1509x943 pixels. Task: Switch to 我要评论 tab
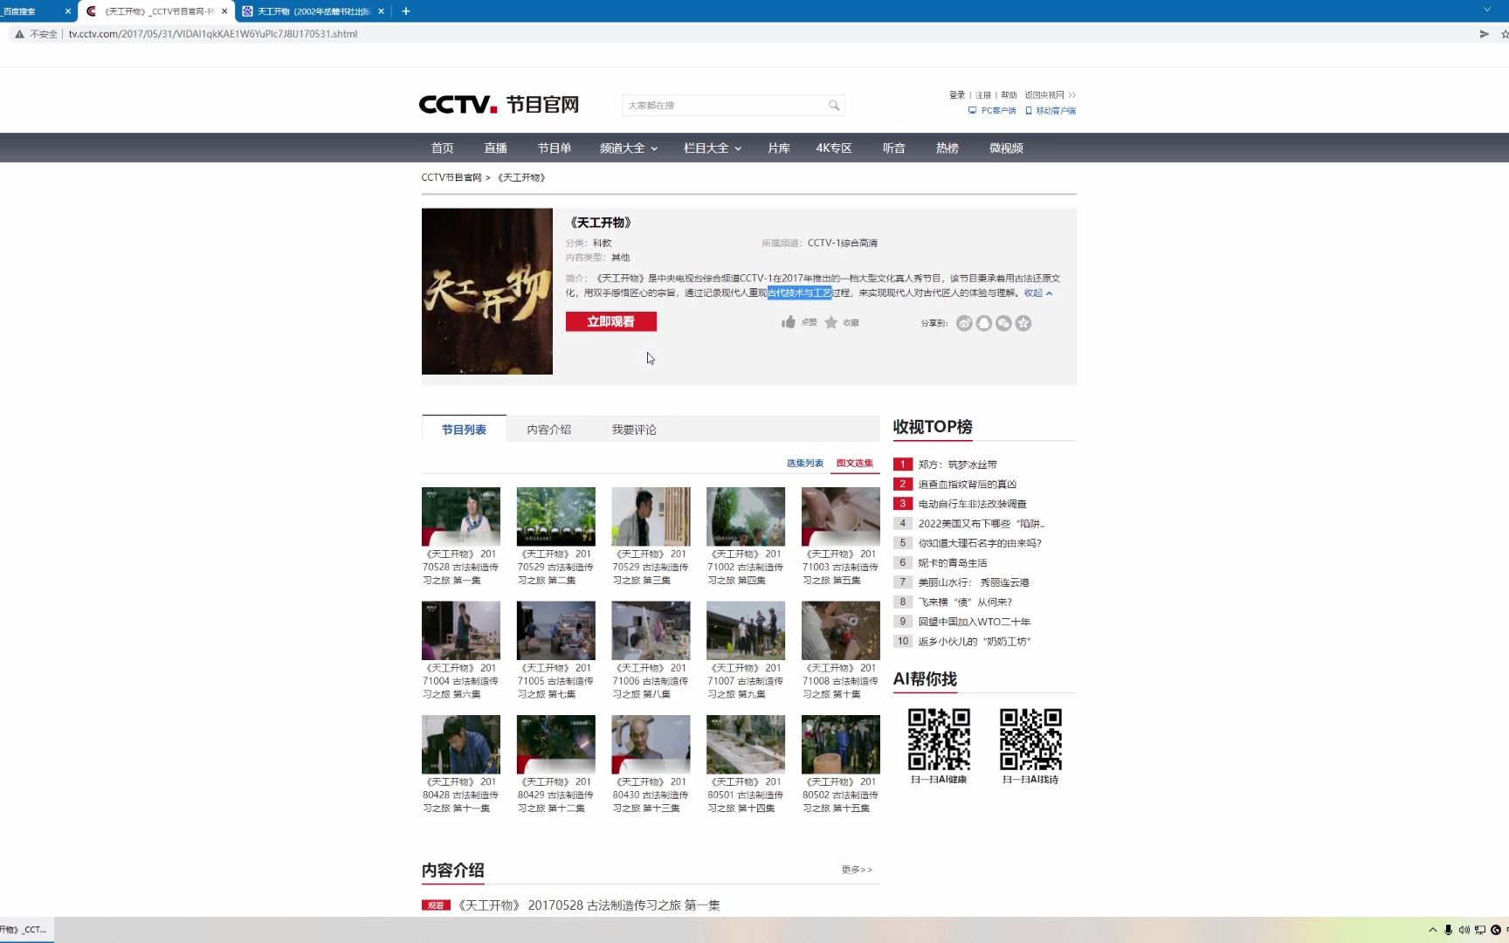634,430
